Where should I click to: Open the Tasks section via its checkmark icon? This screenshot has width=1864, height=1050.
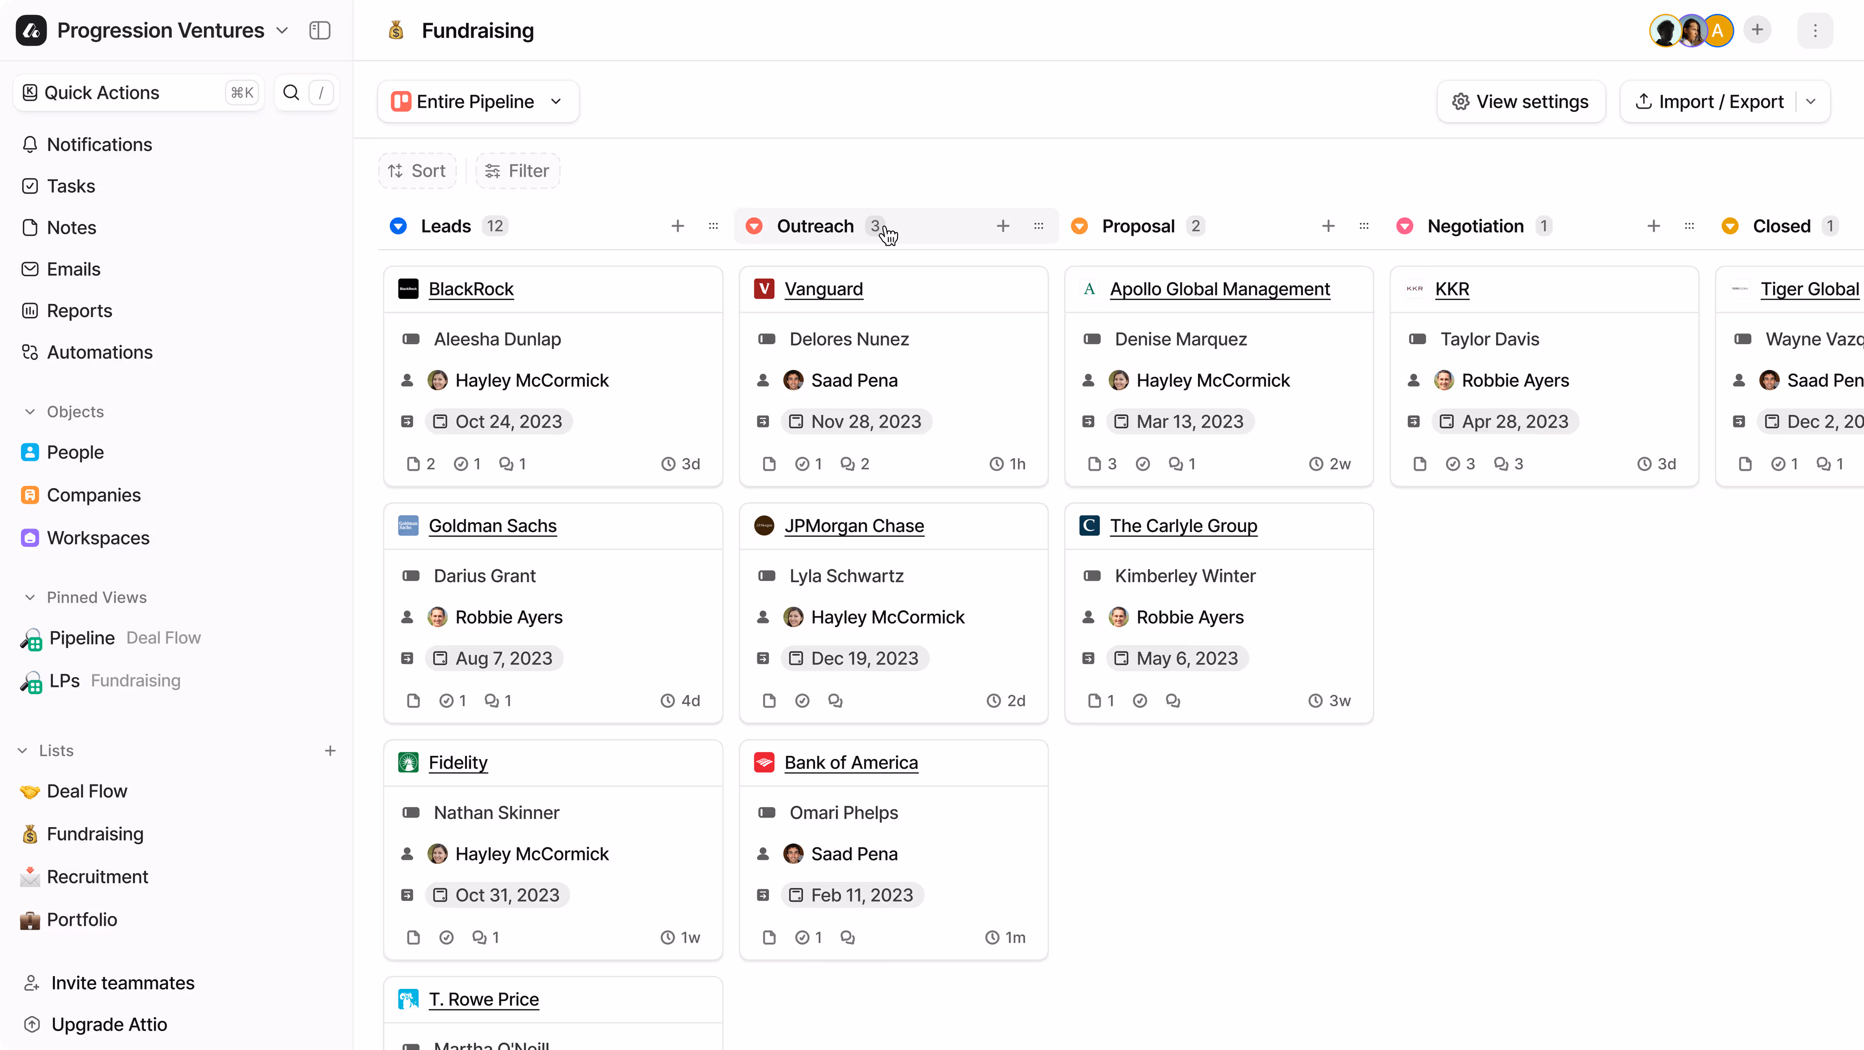pyautogui.click(x=30, y=186)
